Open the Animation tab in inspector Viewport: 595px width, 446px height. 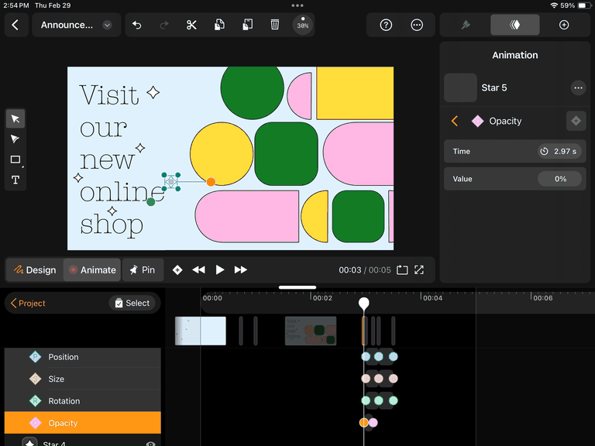pyautogui.click(x=514, y=25)
